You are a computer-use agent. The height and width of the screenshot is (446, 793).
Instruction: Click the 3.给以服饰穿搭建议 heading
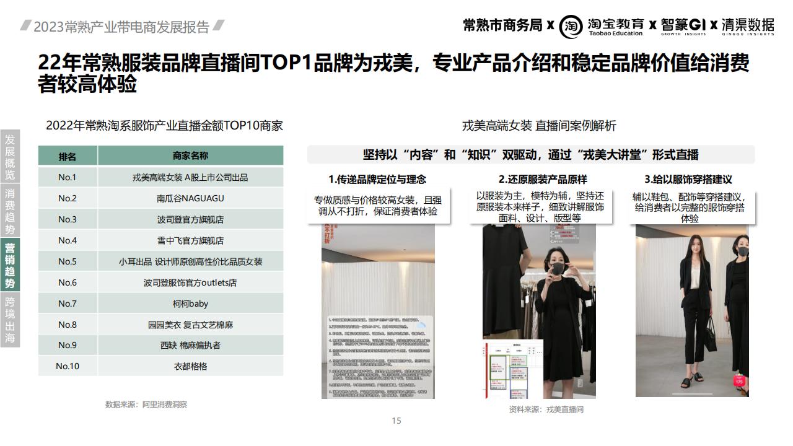click(x=688, y=180)
